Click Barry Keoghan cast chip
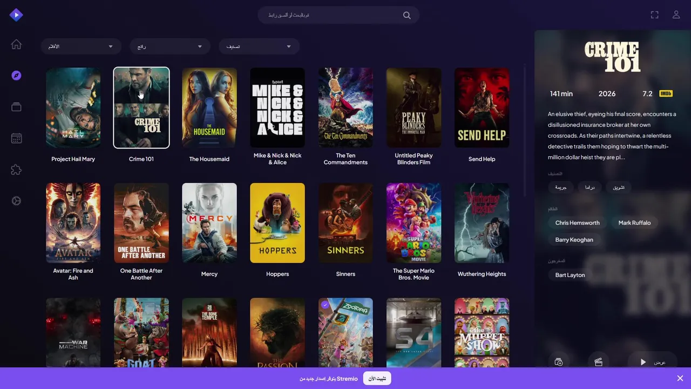The height and width of the screenshot is (389, 691). tap(574, 240)
